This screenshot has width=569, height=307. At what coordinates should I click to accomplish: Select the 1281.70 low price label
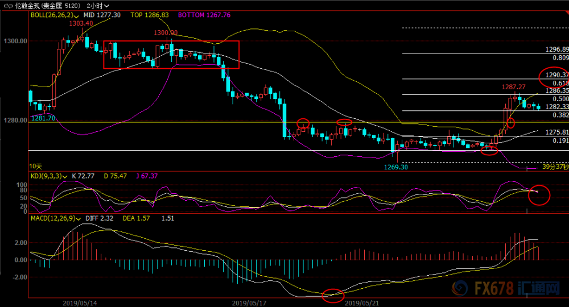click(43, 118)
